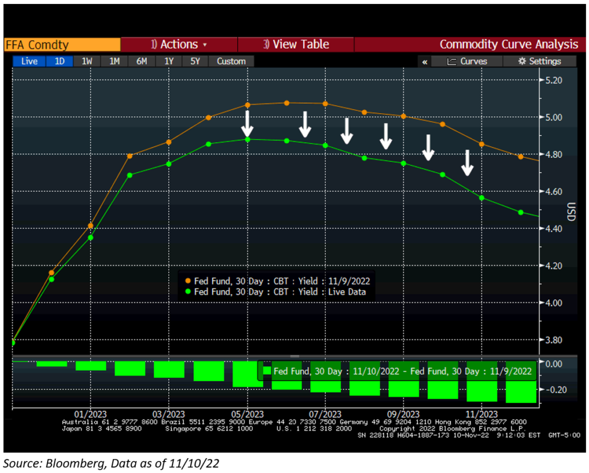
Task: Open the View Table tab
Action: coord(296,44)
